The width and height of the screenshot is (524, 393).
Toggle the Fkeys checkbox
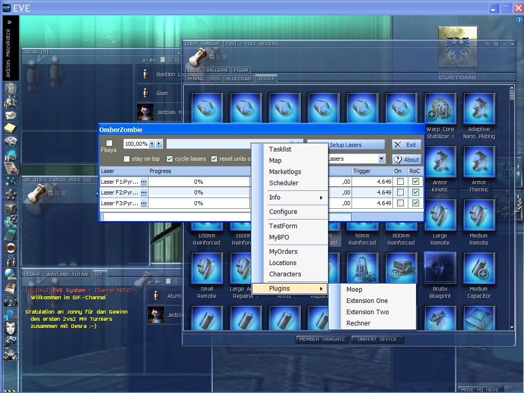coord(109,143)
